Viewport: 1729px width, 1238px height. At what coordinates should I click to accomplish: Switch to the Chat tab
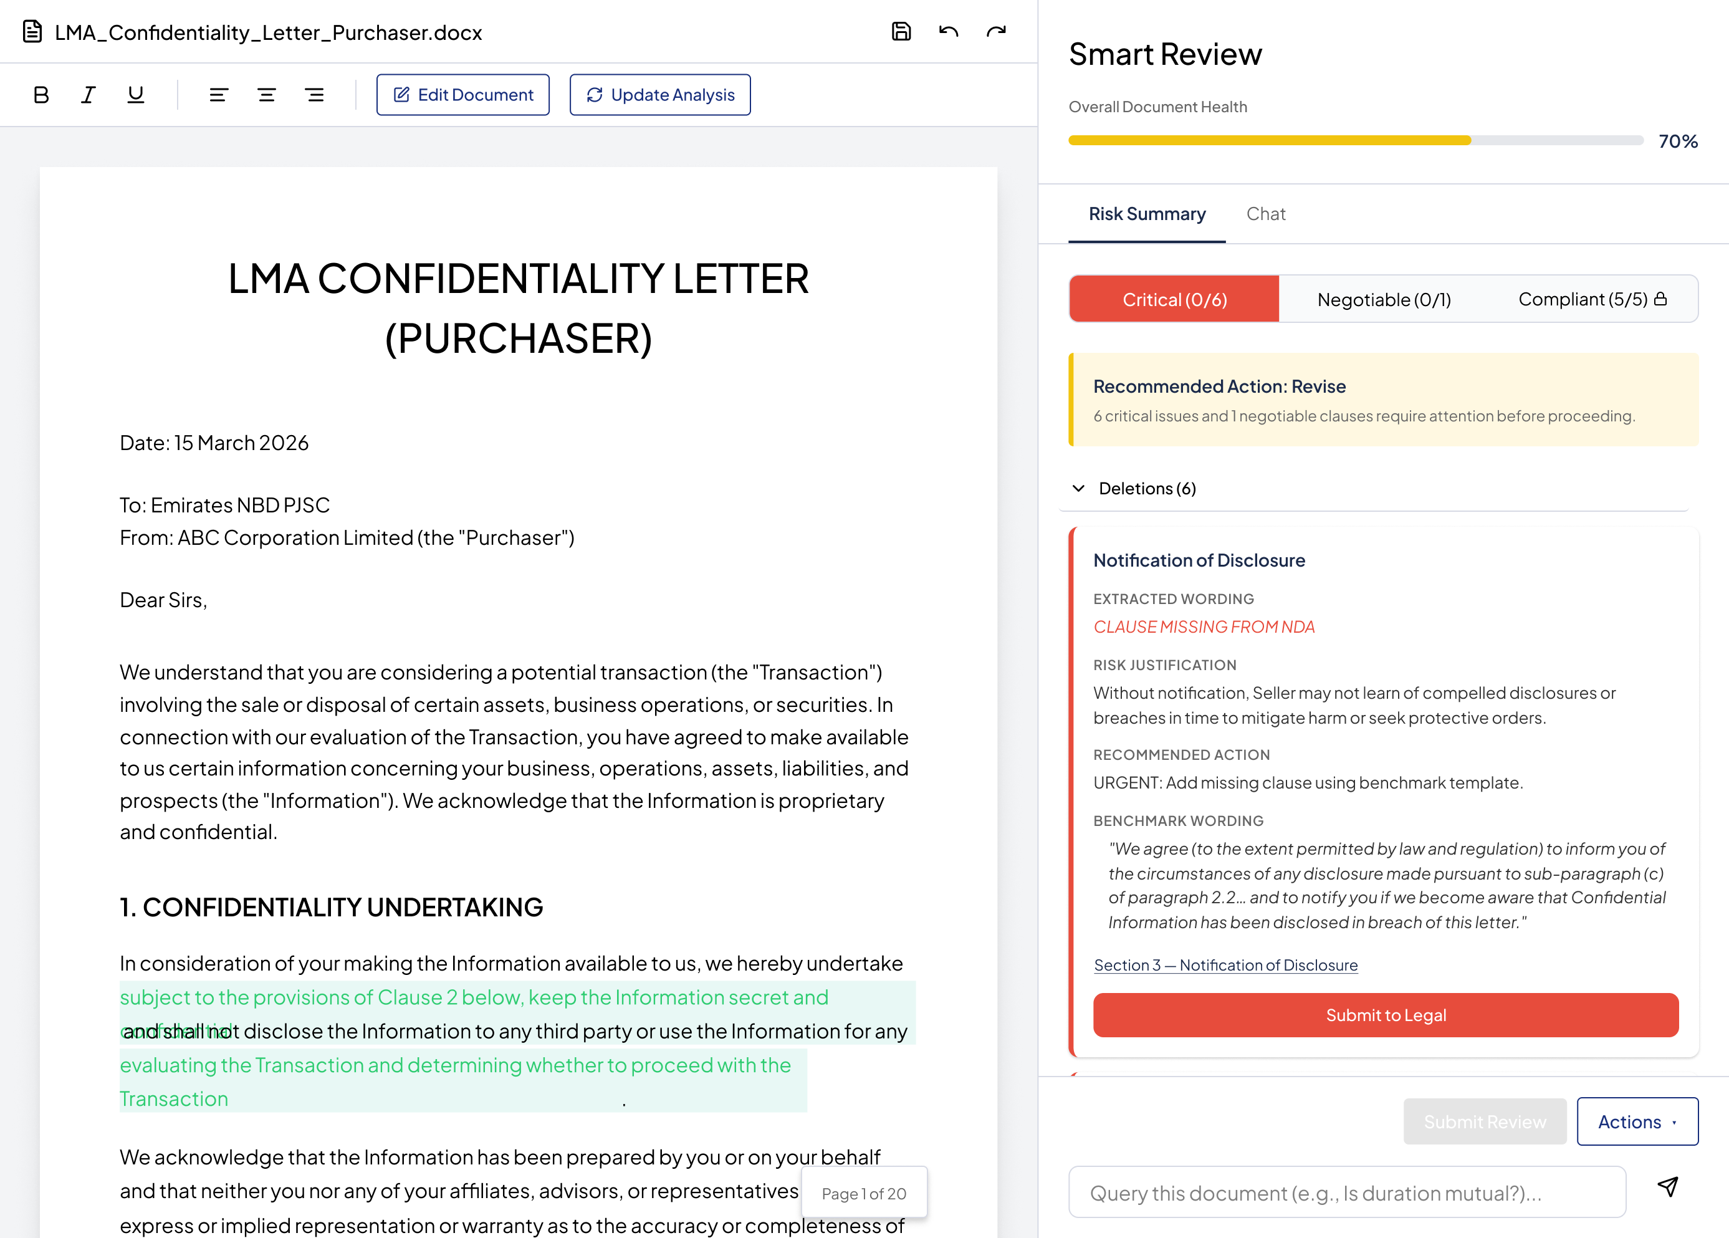tap(1266, 214)
